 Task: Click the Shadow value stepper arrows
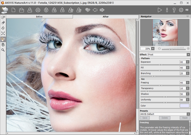coord(188,94)
